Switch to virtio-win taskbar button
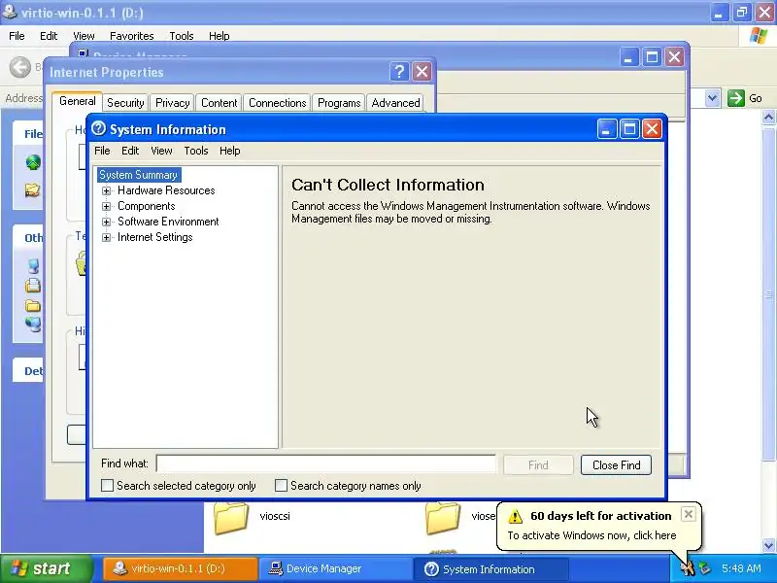Image resolution: width=777 pixels, height=583 pixels. [x=181, y=568]
